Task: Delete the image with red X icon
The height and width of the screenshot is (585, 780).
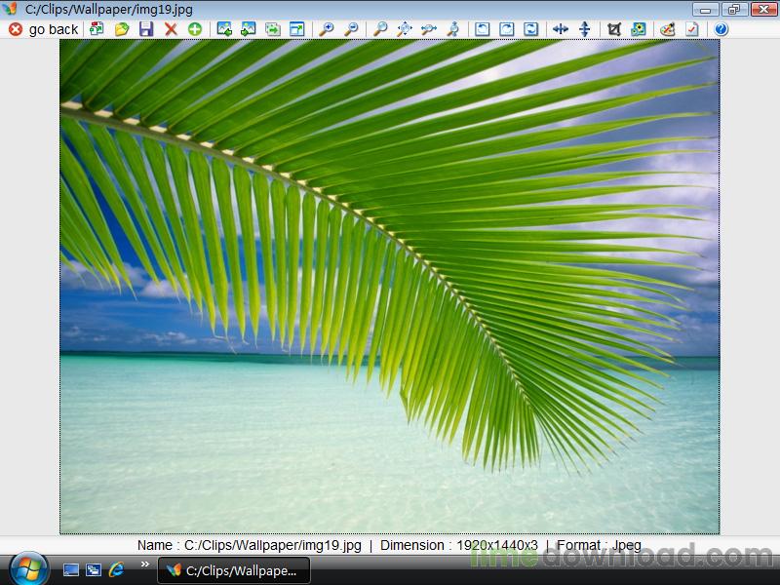Action: tap(171, 29)
